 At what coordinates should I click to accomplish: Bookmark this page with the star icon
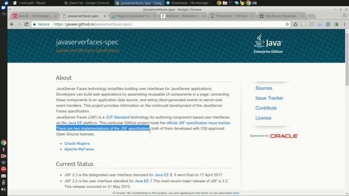click(287, 24)
